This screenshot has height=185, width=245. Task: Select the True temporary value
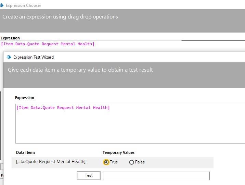[106, 162]
